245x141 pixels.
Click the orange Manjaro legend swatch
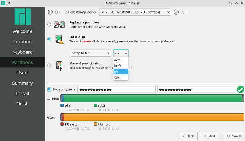[95, 124]
